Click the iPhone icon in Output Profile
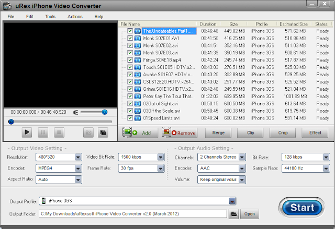Image resolution: width=335 pixels, height=229 pixels. point(44,201)
